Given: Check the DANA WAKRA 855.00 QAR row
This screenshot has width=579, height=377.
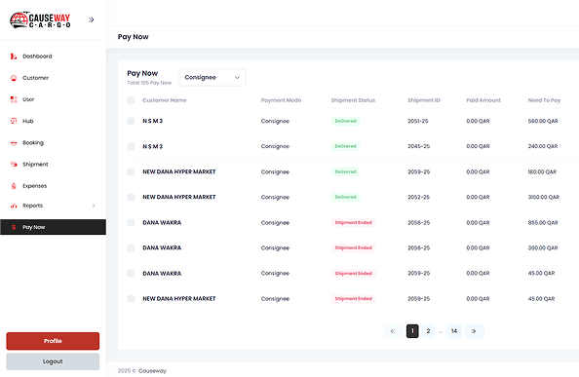Looking at the screenshot, I should [x=131, y=223].
